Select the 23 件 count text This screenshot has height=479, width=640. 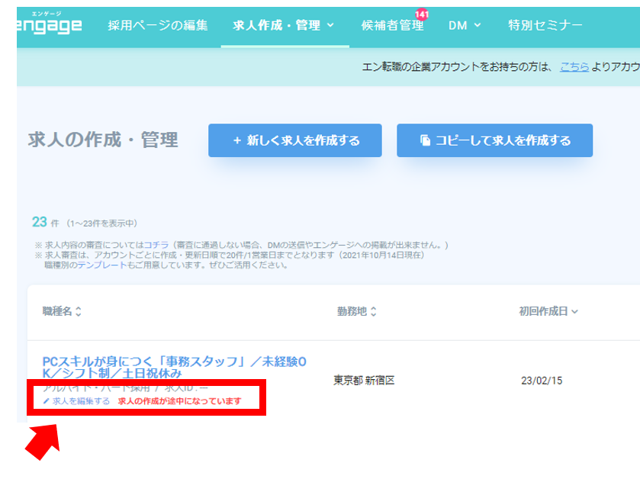[45, 222]
